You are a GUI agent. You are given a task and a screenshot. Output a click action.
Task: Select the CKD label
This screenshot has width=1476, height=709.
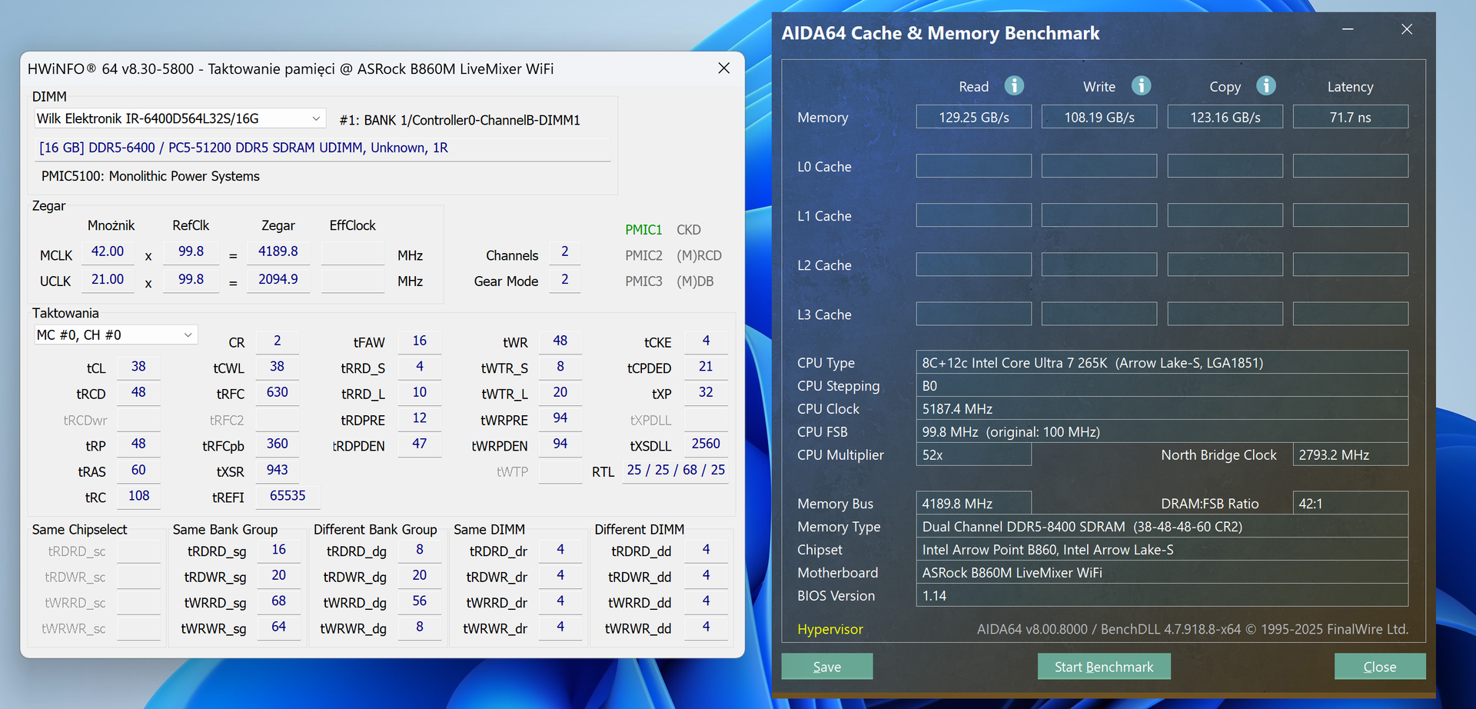688,230
